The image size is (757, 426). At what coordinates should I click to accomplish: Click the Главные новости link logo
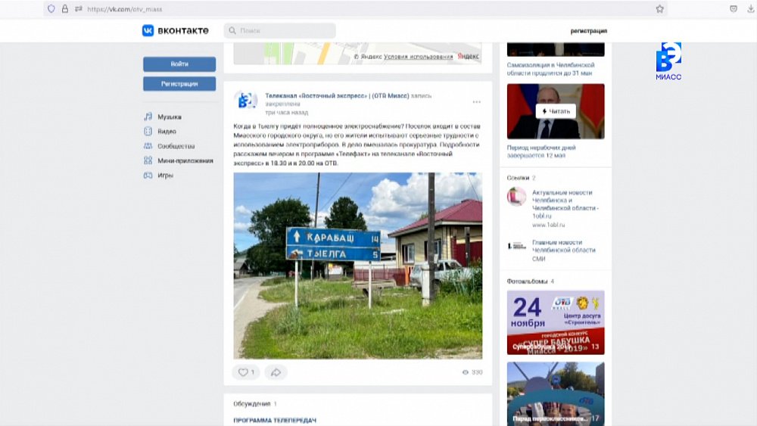516,246
